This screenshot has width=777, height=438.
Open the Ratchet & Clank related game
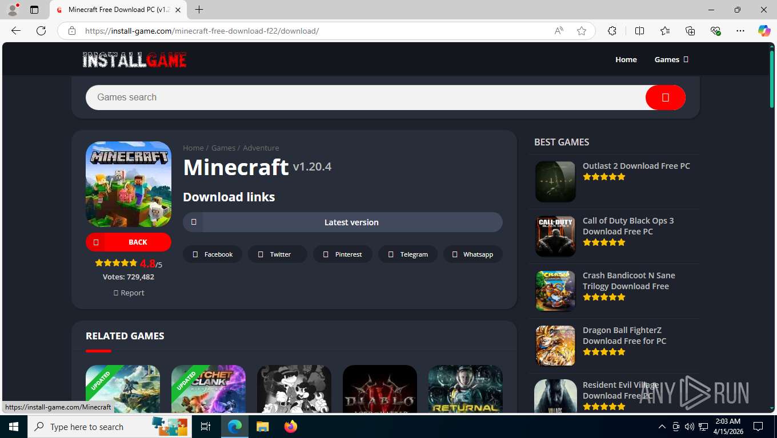(x=209, y=389)
